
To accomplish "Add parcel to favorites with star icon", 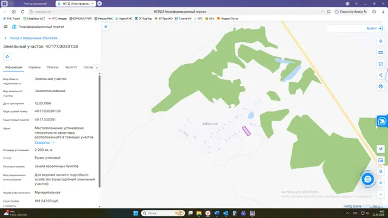I will [x=7, y=56].
